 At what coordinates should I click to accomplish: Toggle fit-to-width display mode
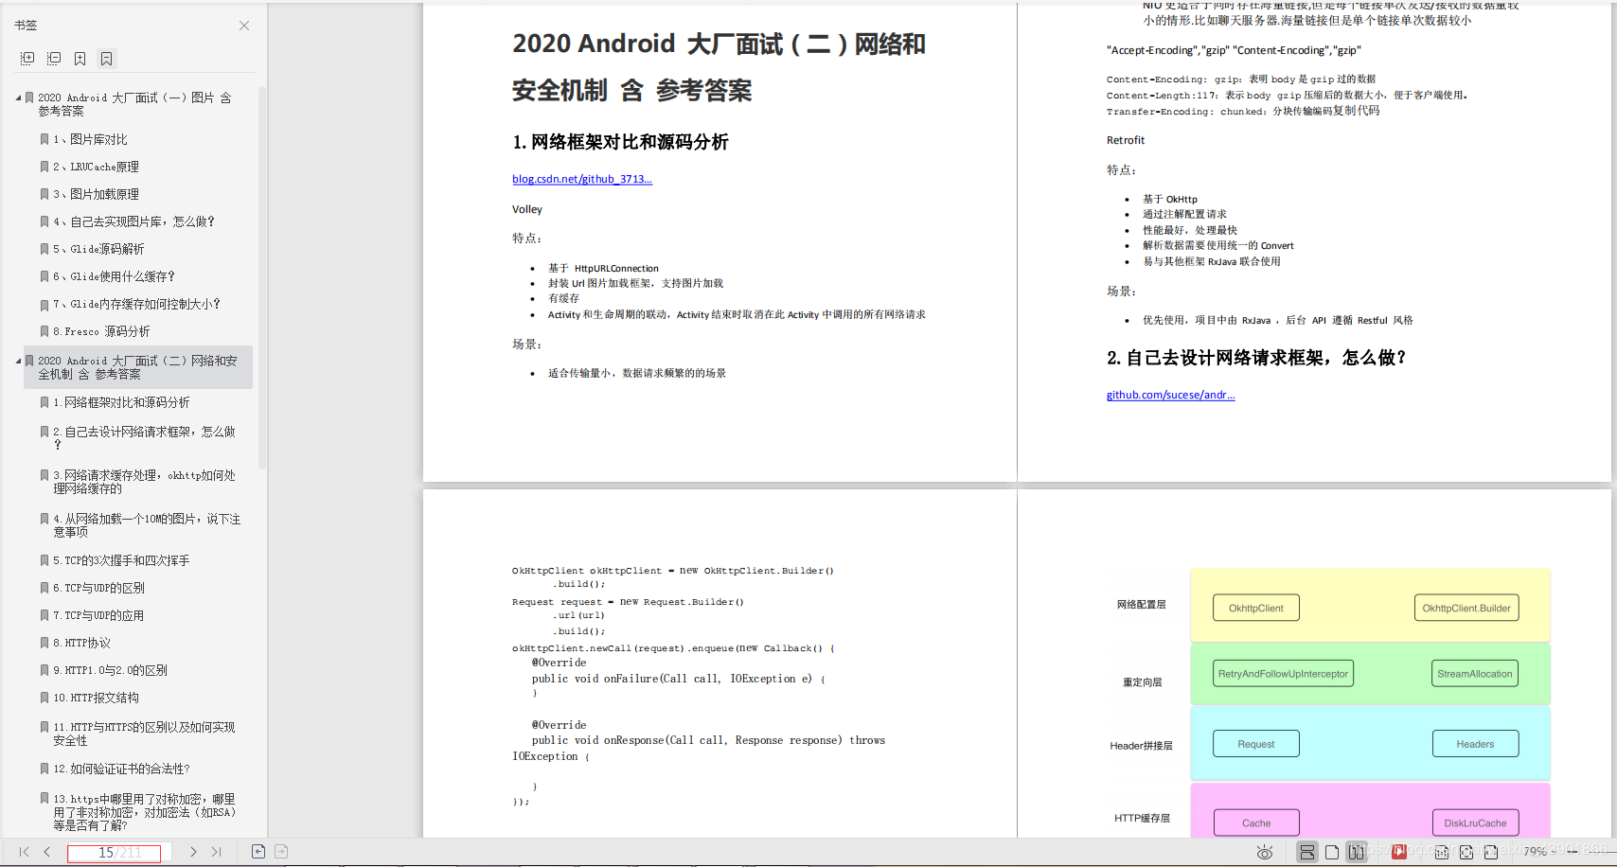tap(1491, 852)
